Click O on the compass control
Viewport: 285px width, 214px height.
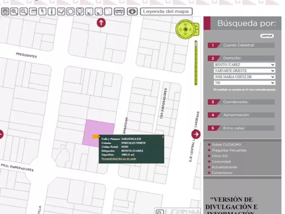coord(180,29)
